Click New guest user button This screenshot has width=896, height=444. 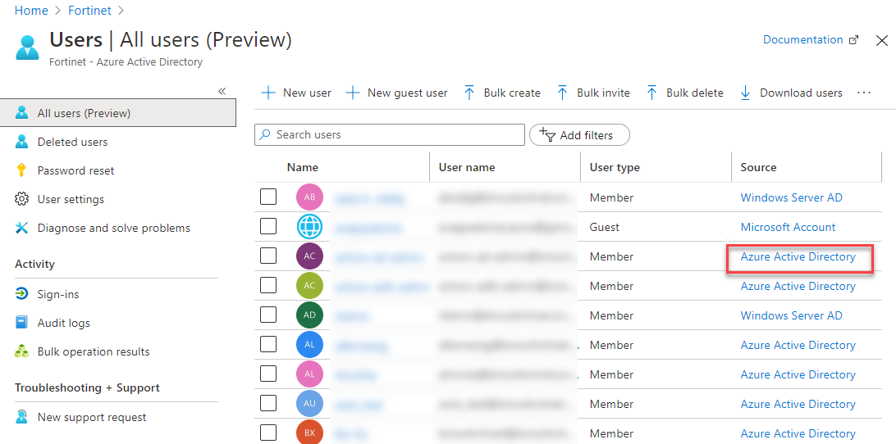(x=396, y=93)
